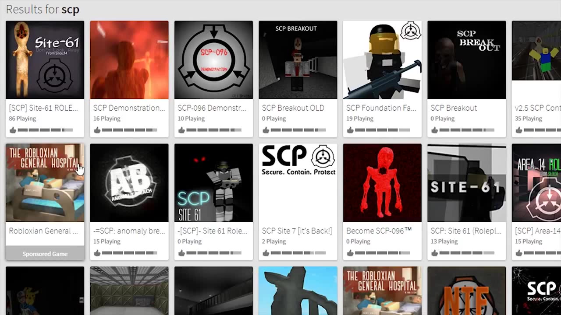Click the SCP Breakout OLD title link
The width and height of the screenshot is (561, 315).
(293, 108)
